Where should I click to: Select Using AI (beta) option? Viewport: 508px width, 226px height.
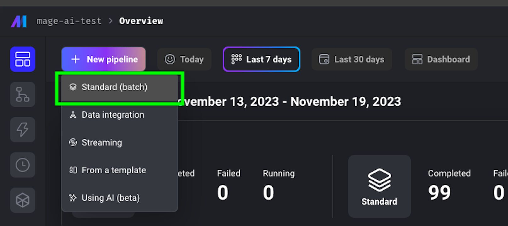120,198
